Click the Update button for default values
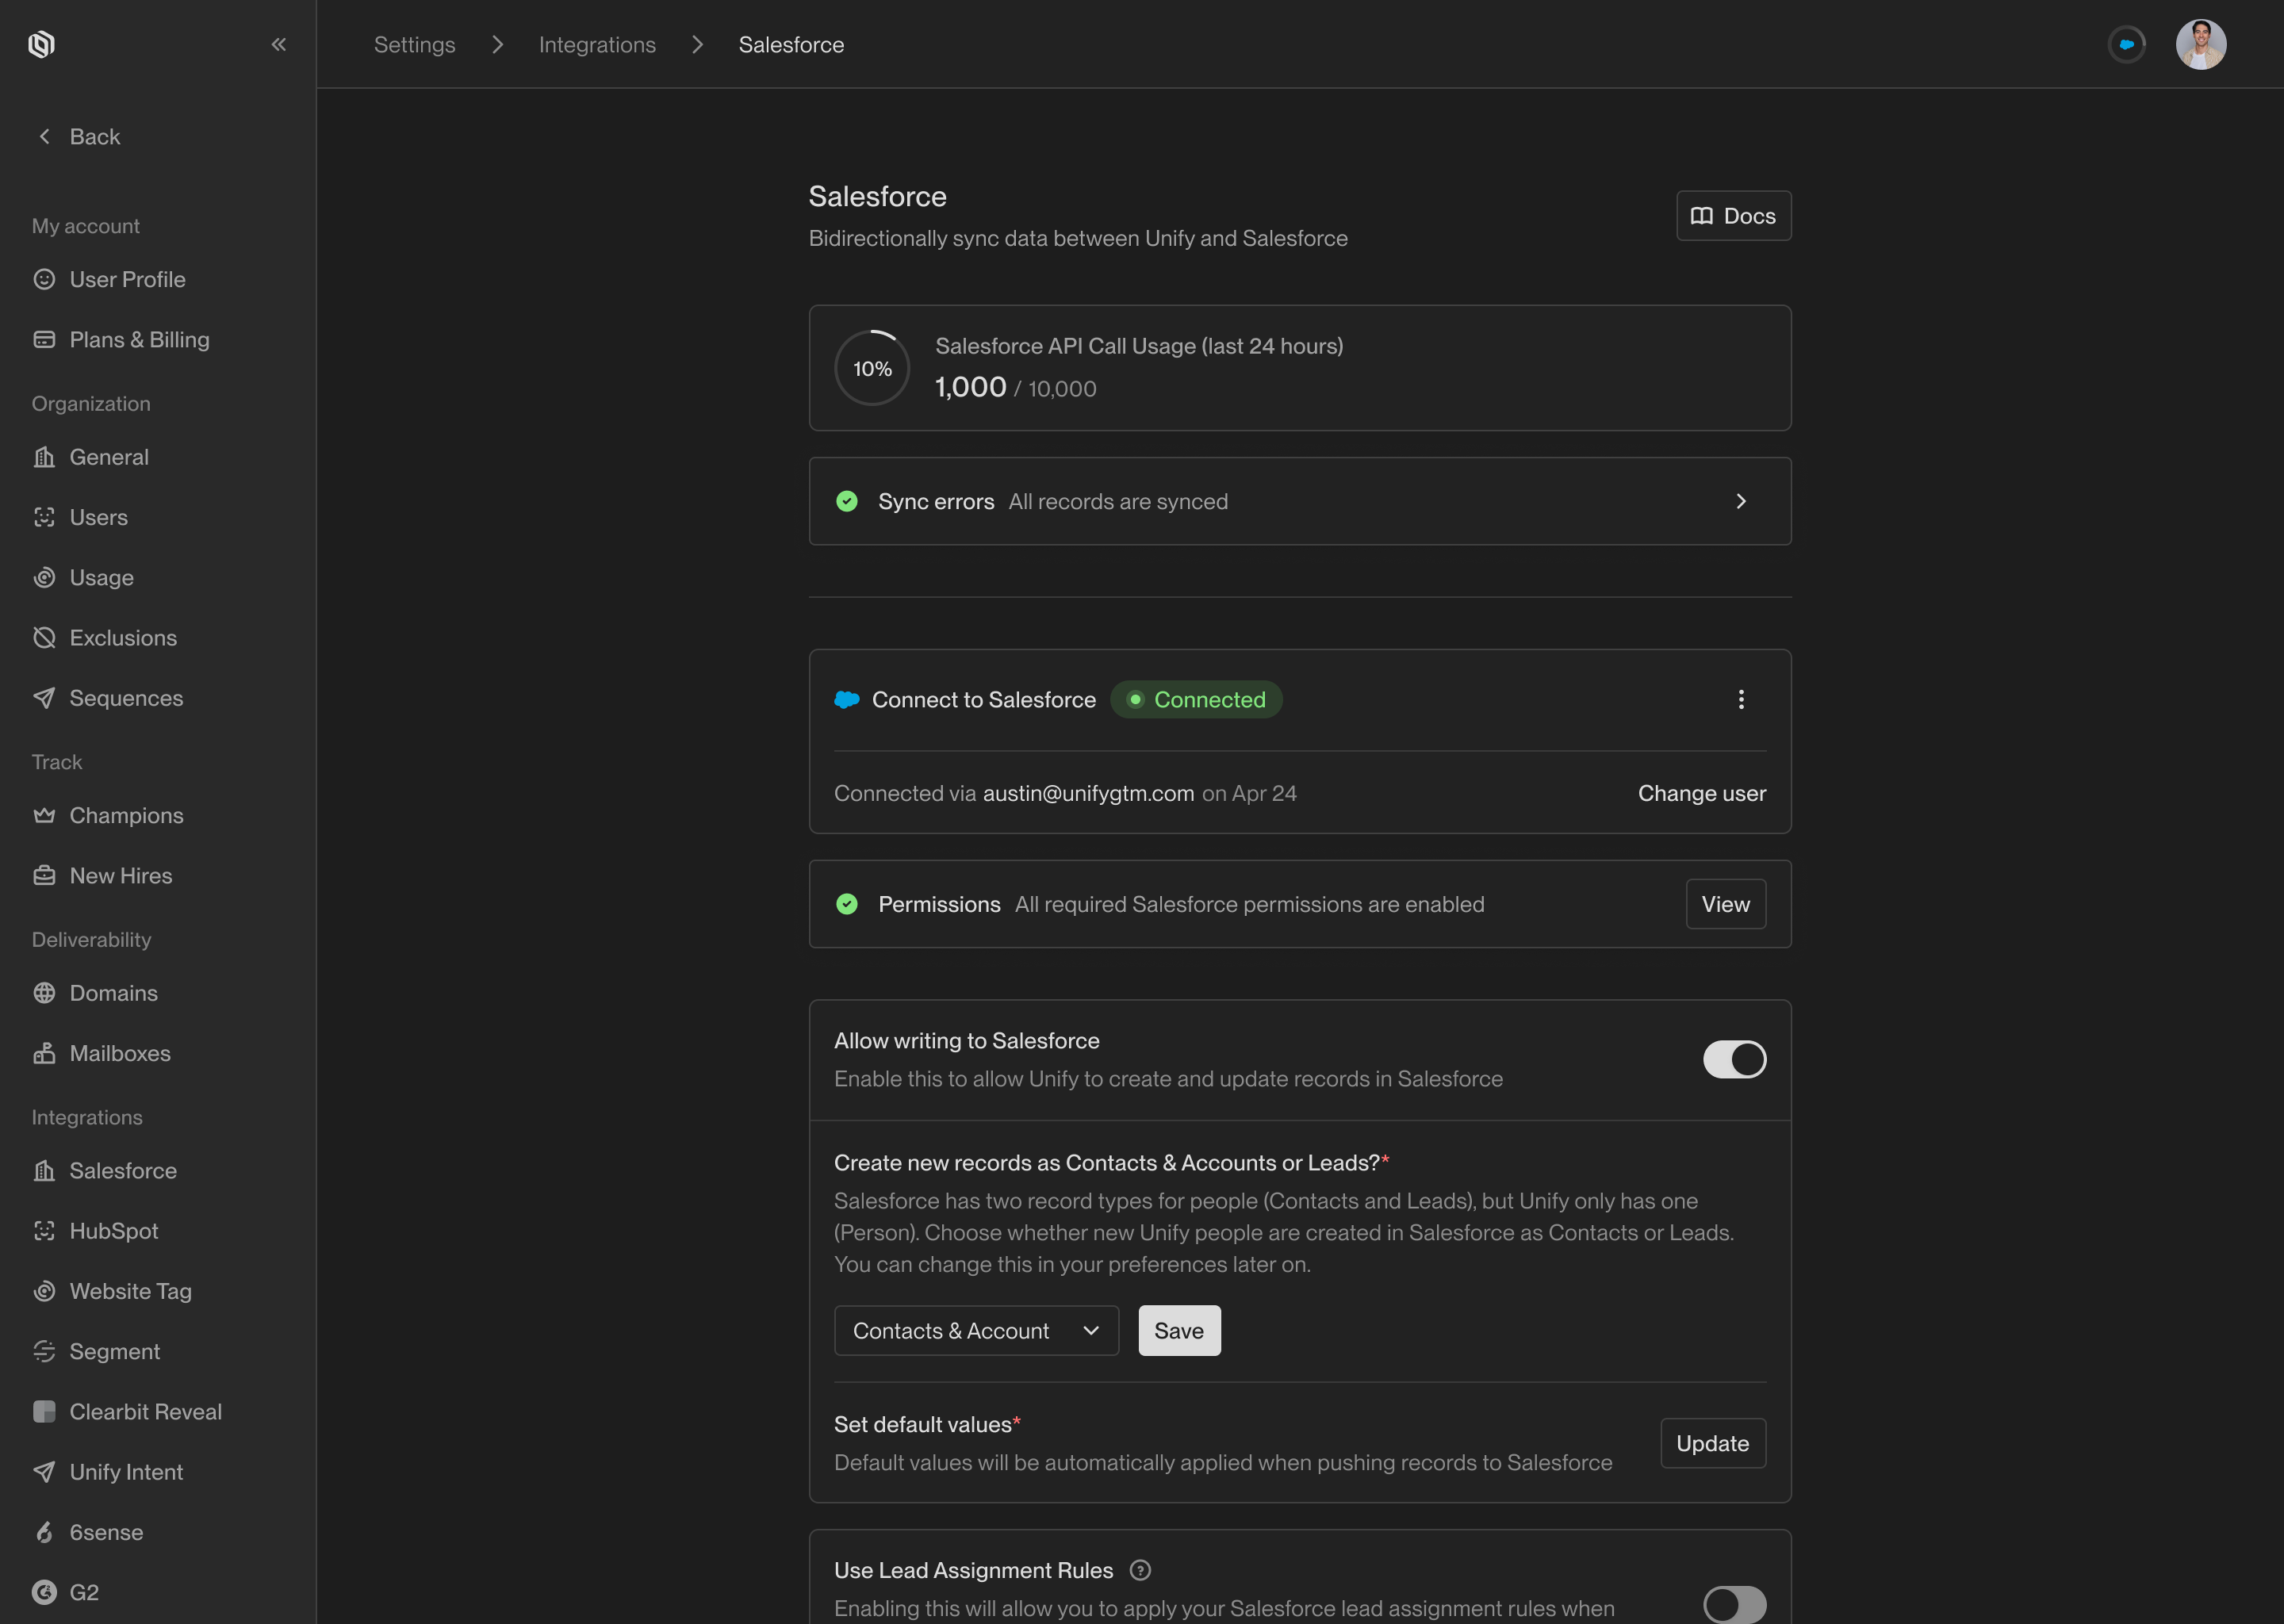This screenshot has height=1624, width=2284. pyautogui.click(x=1712, y=1443)
